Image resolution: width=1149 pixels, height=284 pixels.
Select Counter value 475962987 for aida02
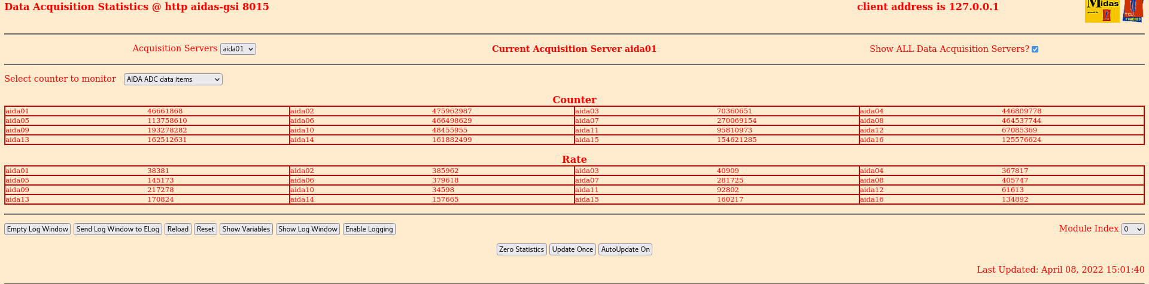(x=452, y=111)
